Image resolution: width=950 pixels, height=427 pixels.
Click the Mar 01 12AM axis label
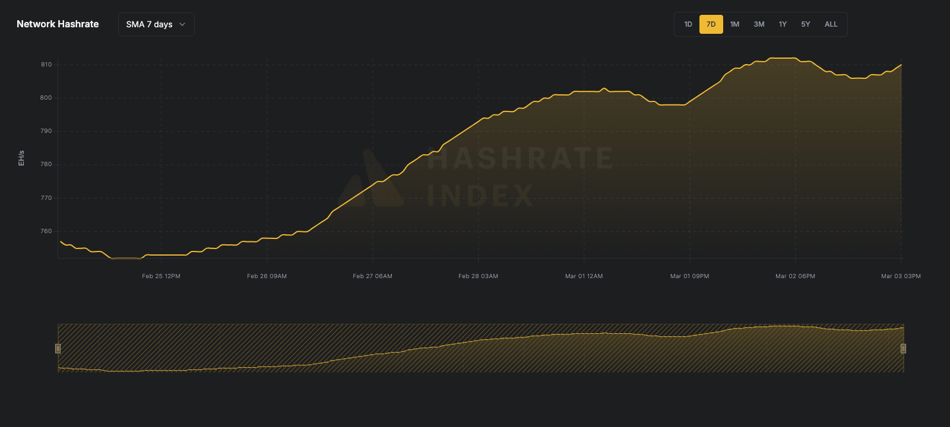(584, 276)
